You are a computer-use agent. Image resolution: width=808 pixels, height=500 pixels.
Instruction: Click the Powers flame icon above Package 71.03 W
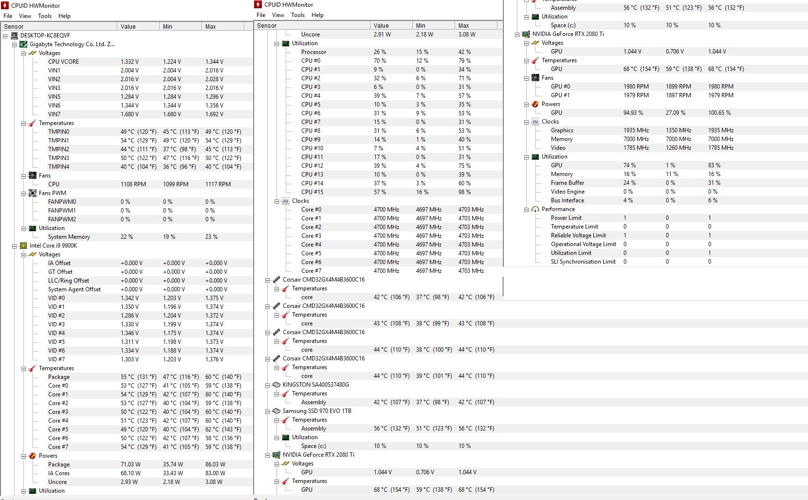click(x=33, y=456)
